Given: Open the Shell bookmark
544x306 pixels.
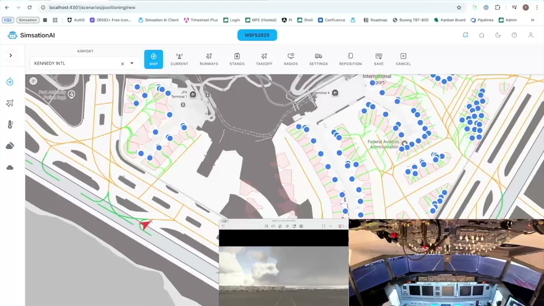Looking at the screenshot, I should (305, 20).
